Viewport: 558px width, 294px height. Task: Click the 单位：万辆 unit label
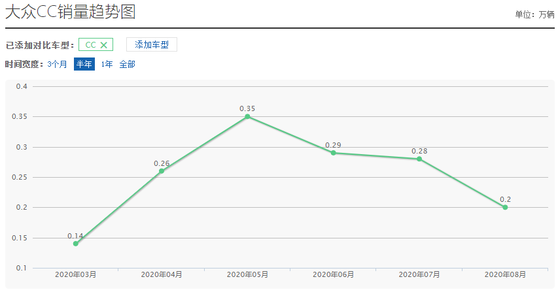534,14
